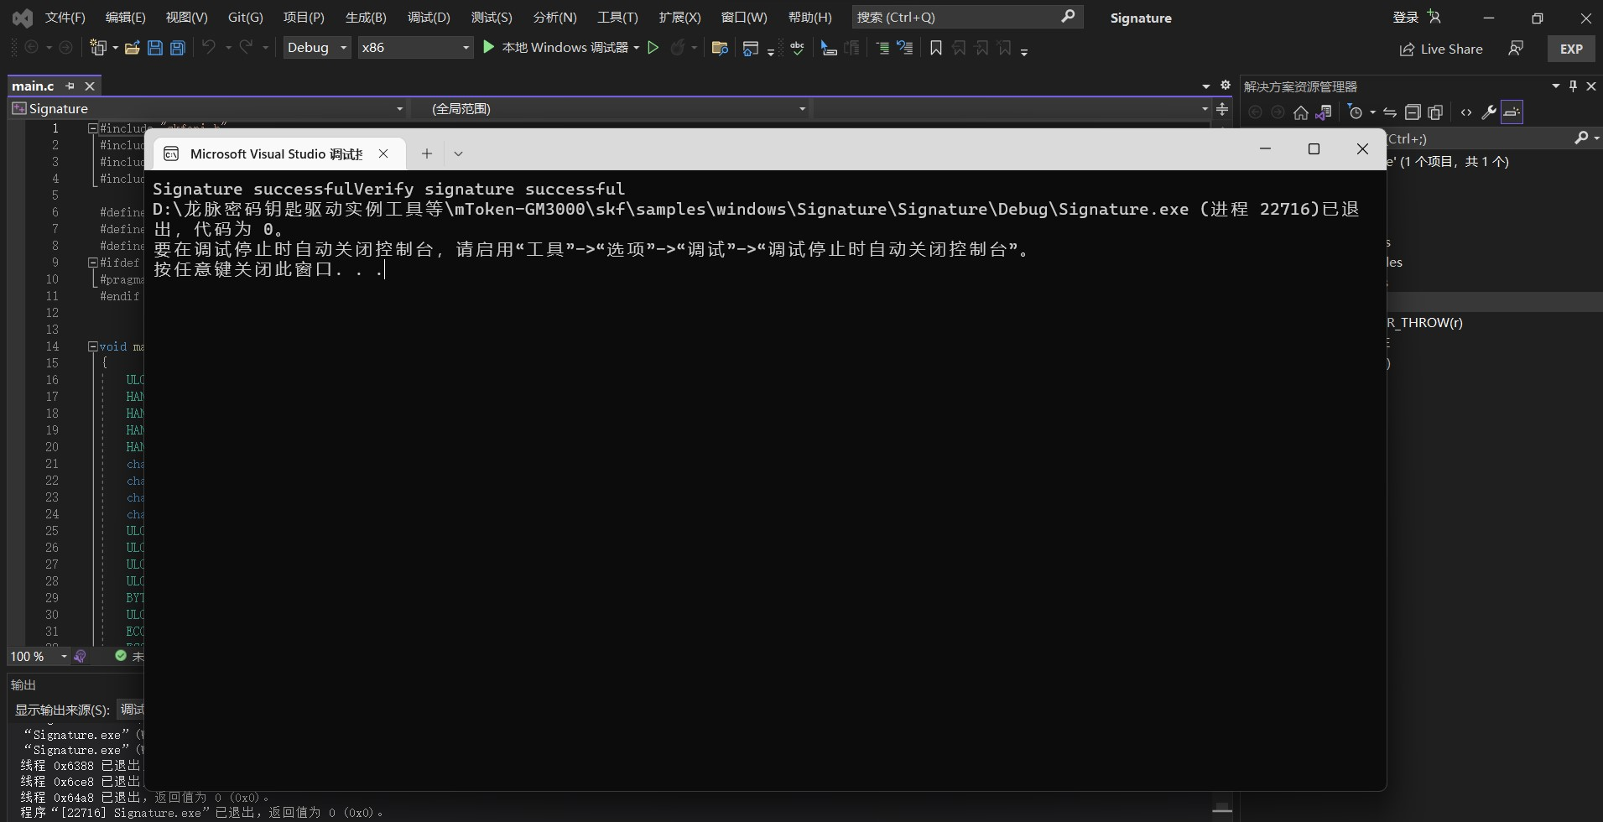
Task: Click the 登录 sign-in button
Action: [1416, 18]
